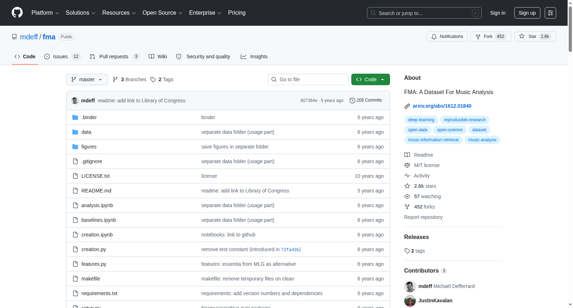The height and width of the screenshot is (308, 573).
Task: Open the reproducible-research topic tag
Action: click(465, 120)
